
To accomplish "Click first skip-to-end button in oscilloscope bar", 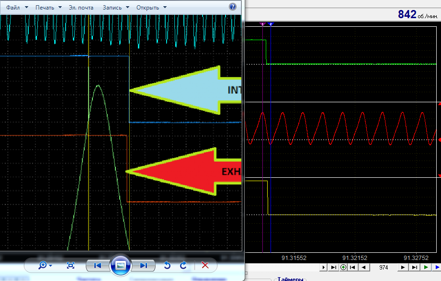I will click(x=333, y=267).
